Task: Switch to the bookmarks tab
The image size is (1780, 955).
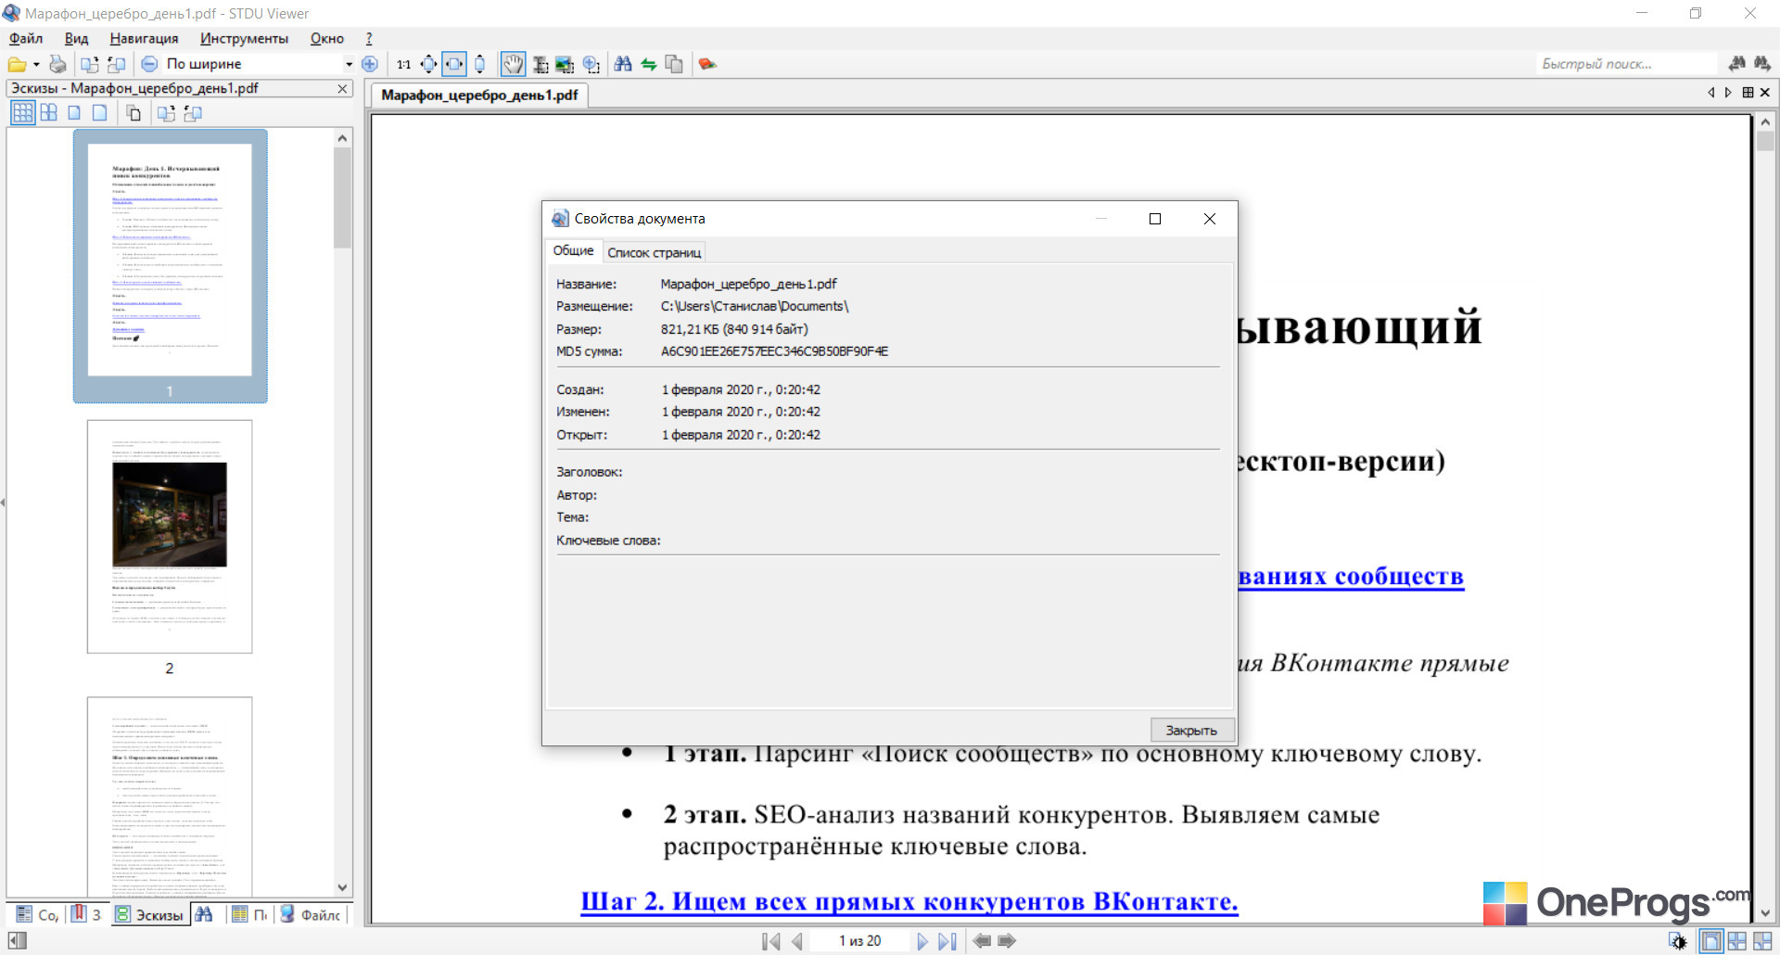Action: [86, 915]
